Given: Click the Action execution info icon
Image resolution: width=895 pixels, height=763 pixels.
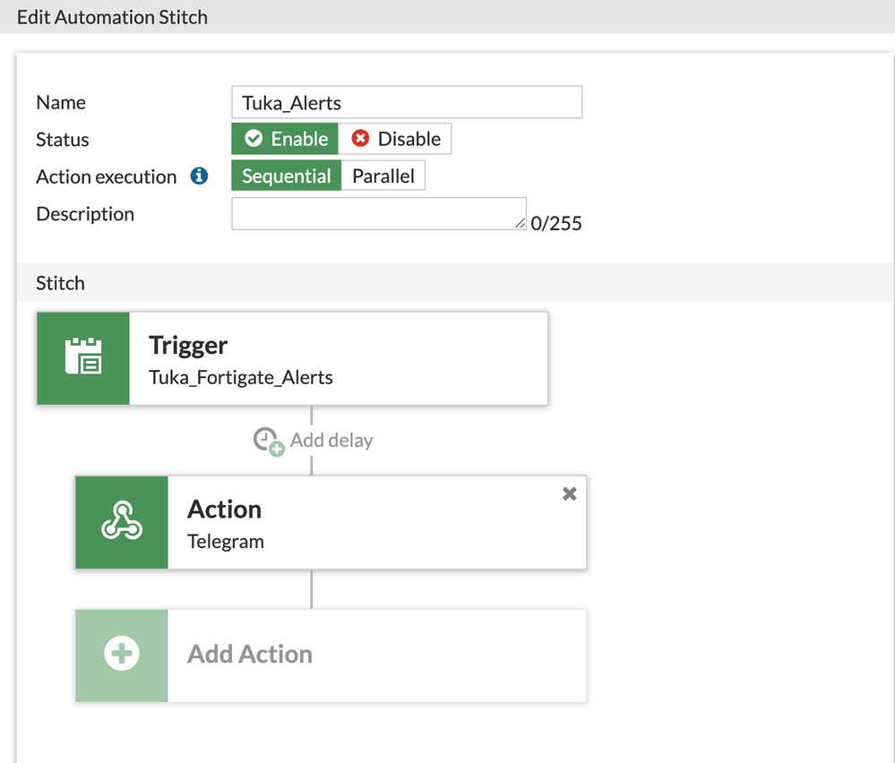Looking at the screenshot, I should pos(199,176).
